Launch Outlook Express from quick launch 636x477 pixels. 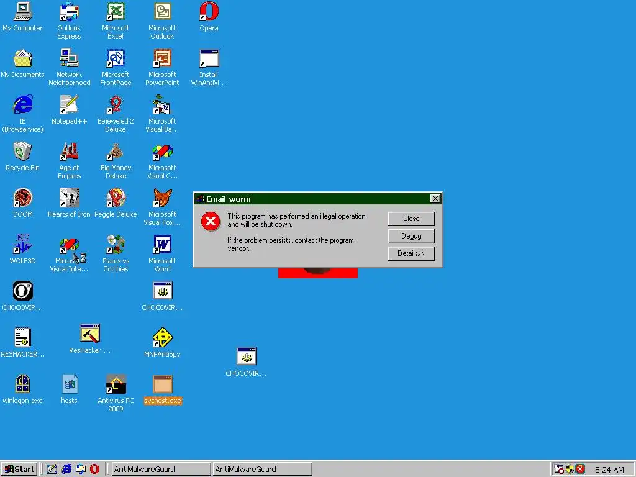pyautogui.click(x=81, y=470)
